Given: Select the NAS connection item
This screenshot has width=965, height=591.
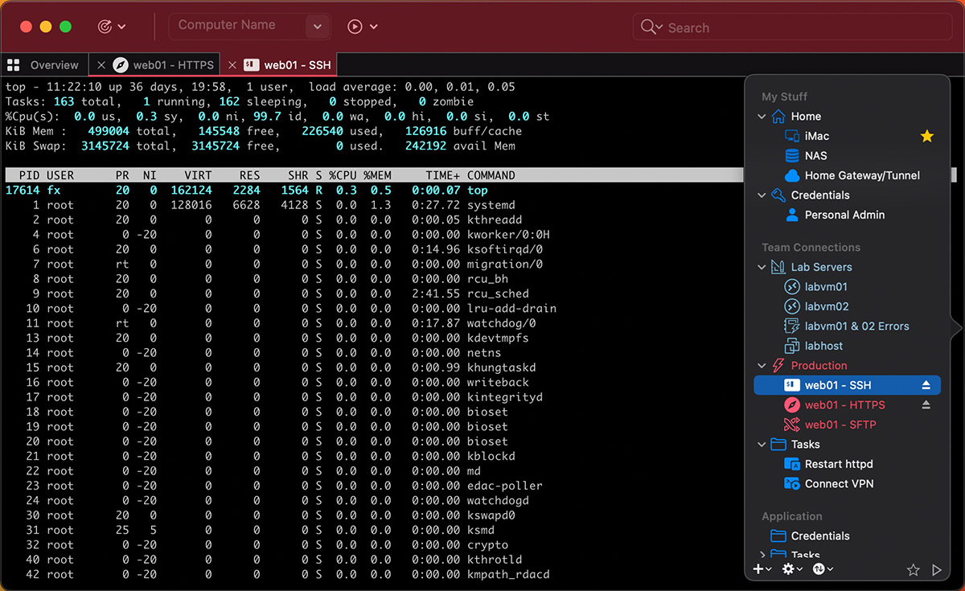Looking at the screenshot, I should (x=815, y=156).
